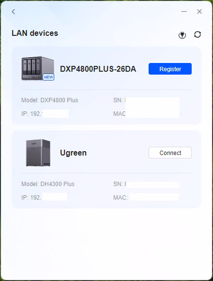Minimize the LAN devices window
Image resolution: width=213 pixels, height=281 pixels.
pos(184,12)
